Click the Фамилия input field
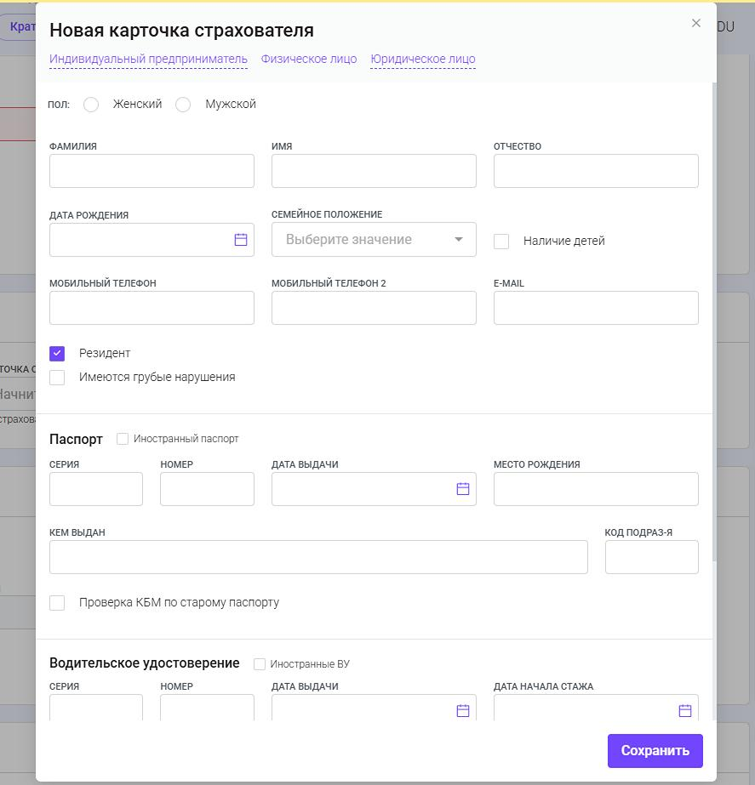The image size is (755, 785). [152, 171]
